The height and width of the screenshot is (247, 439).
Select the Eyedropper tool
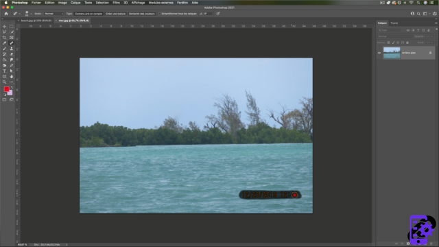click(4, 43)
